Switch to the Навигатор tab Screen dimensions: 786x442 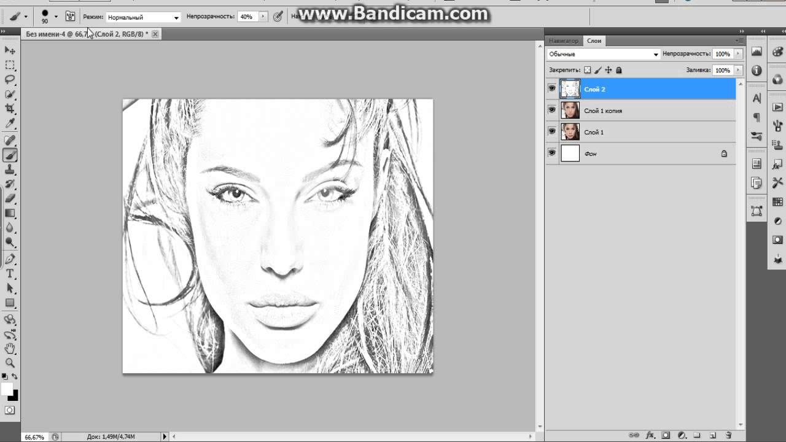point(564,41)
